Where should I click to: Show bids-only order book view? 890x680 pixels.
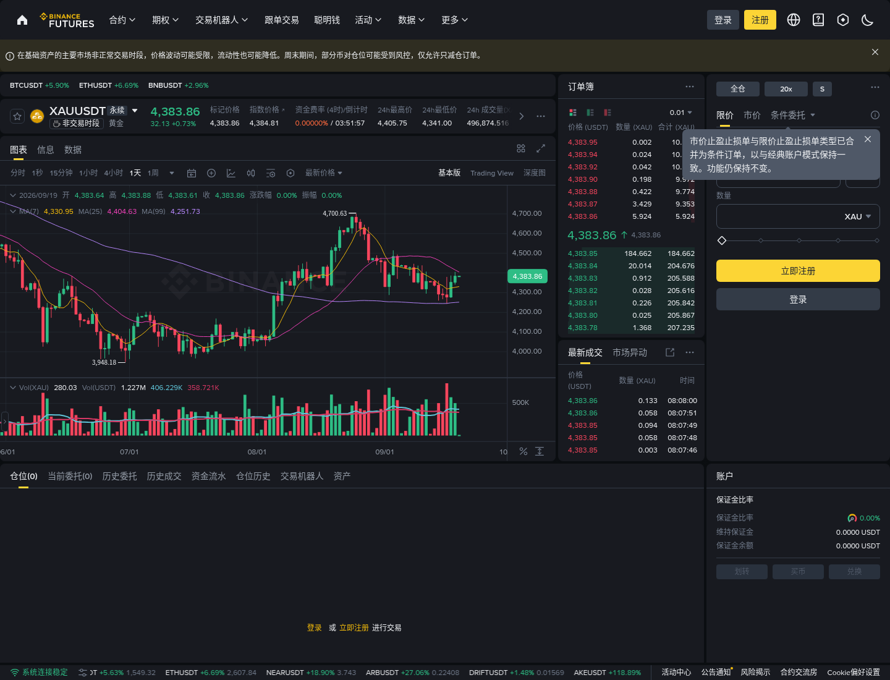click(x=590, y=113)
